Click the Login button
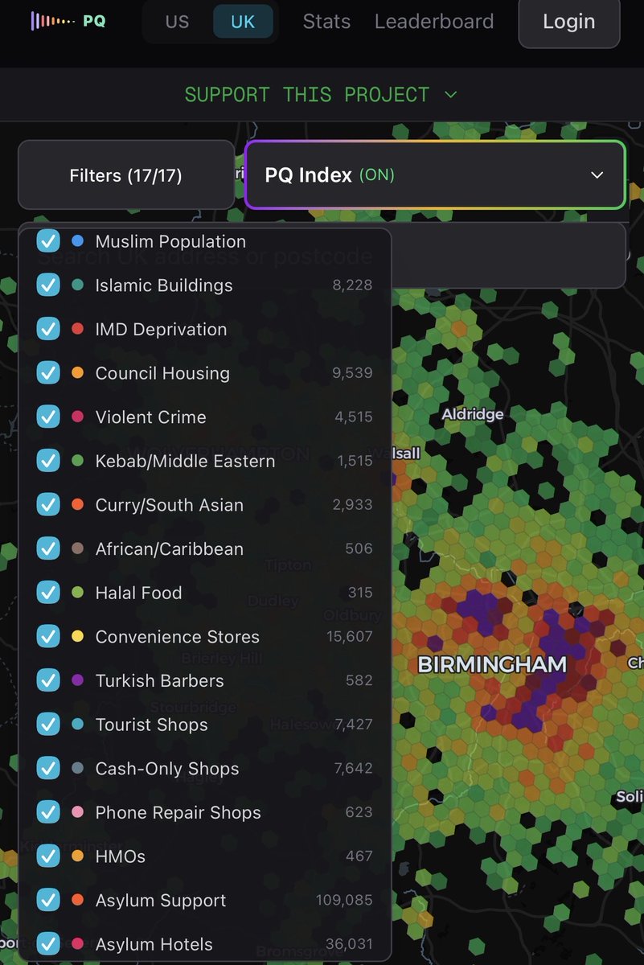 (x=569, y=22)
